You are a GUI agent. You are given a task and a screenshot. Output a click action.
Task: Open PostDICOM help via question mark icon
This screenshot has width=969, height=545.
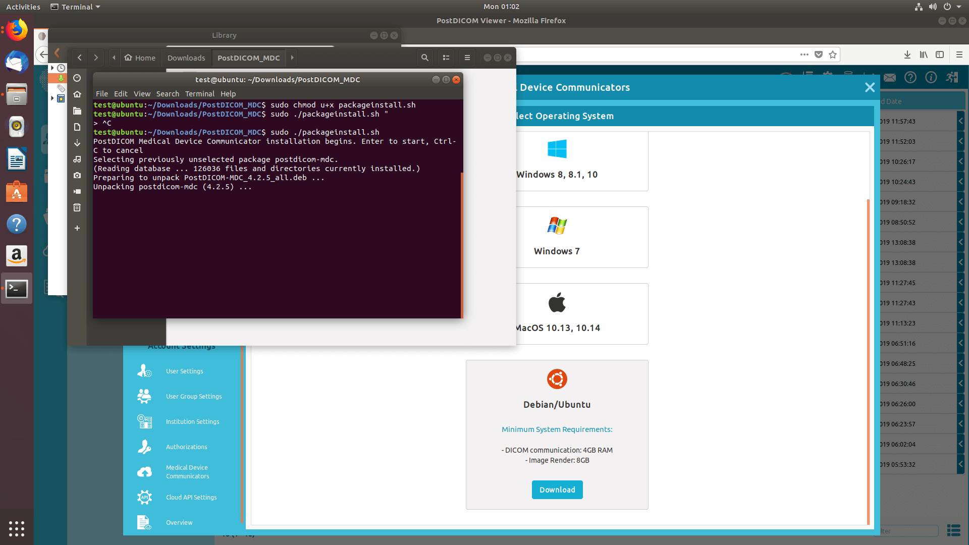tap(910, 77)
